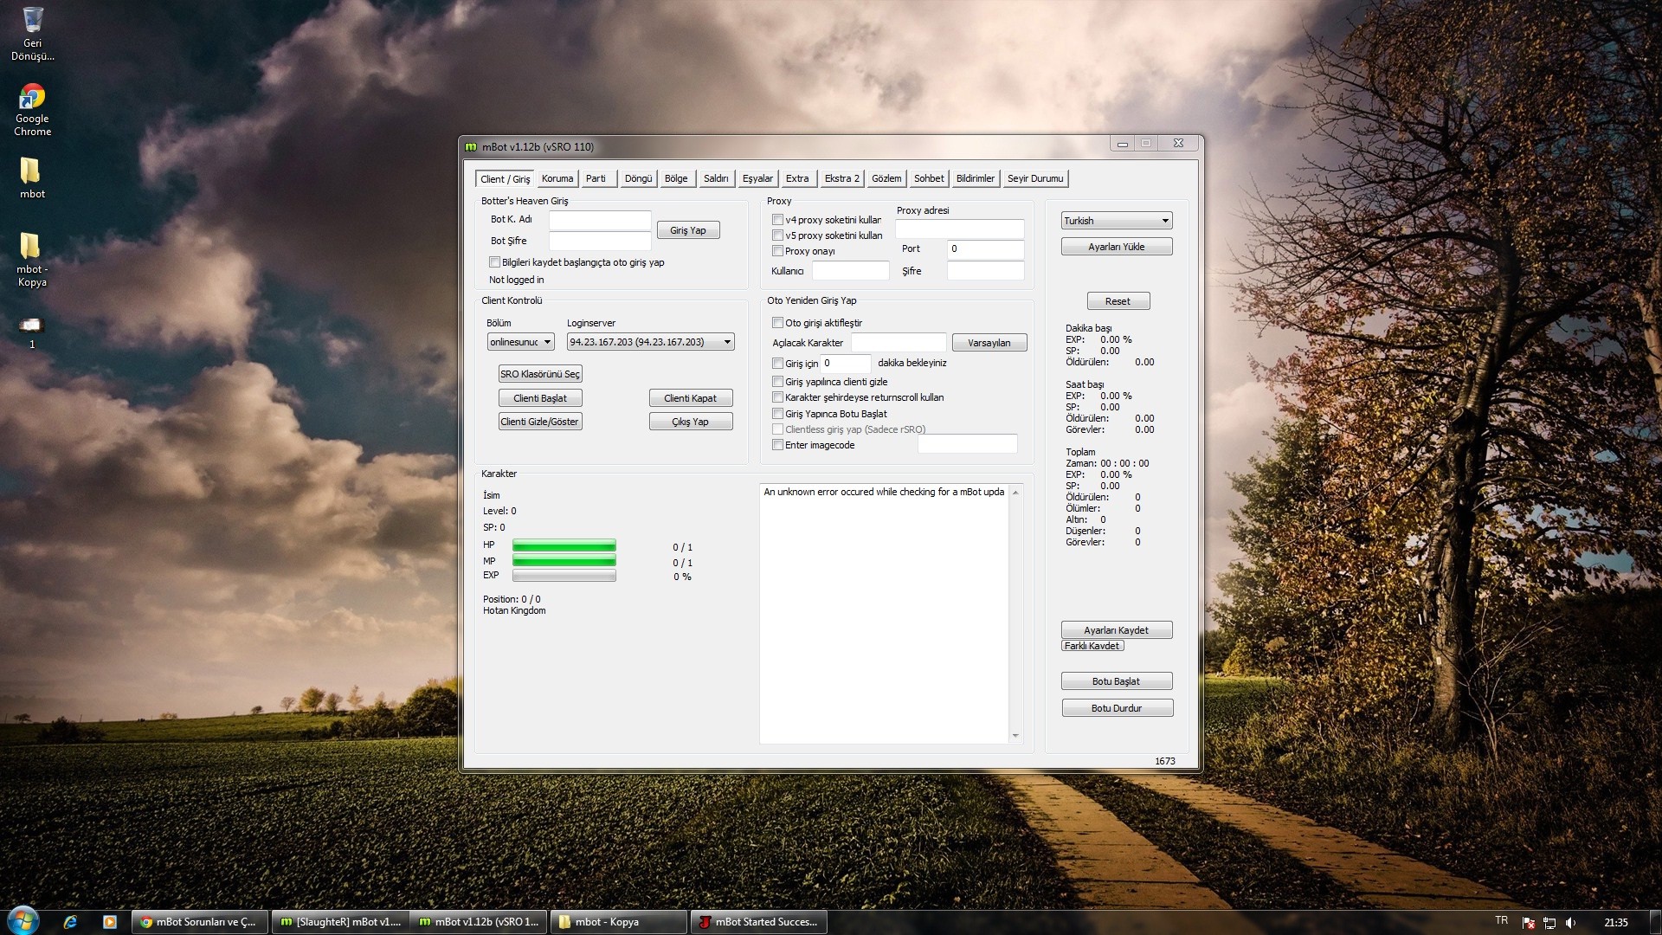The height and width of the screenshot is (935, 1662).
Task: Click Clienti Başlat button
Action: 540,398
